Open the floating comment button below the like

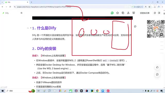point(157,74)
